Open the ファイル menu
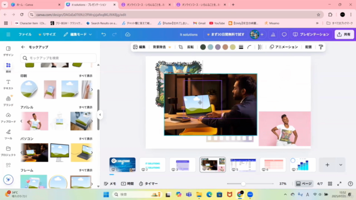This screenshot has height=200, width=356. [25, 34]
